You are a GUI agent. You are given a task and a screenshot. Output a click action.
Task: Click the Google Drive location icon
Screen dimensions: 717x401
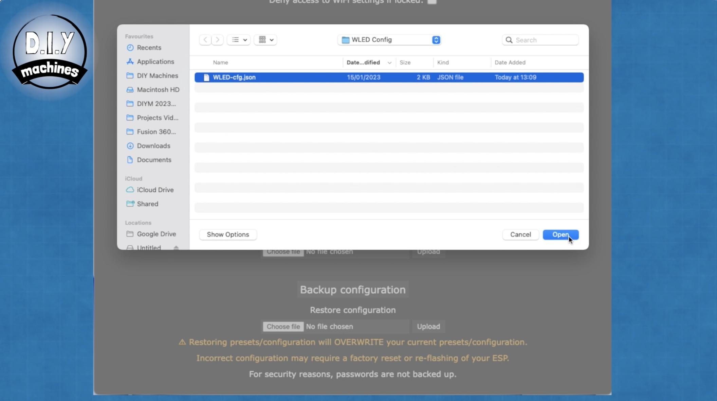point(129,233)
